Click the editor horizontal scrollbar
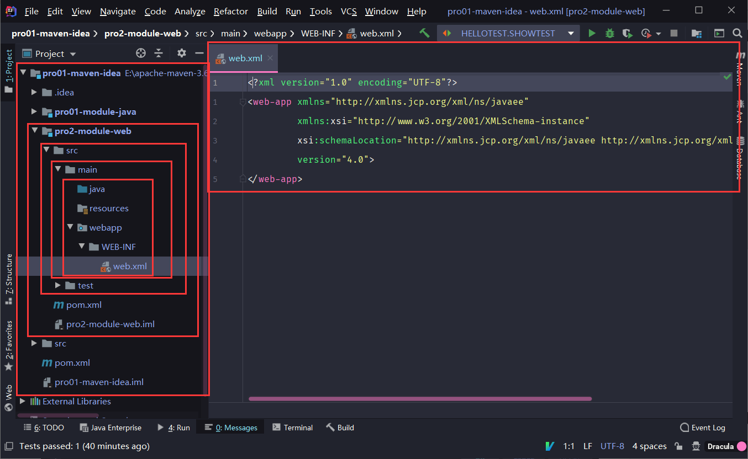Viewport: 748px width, 459px height. click(420, 398)
